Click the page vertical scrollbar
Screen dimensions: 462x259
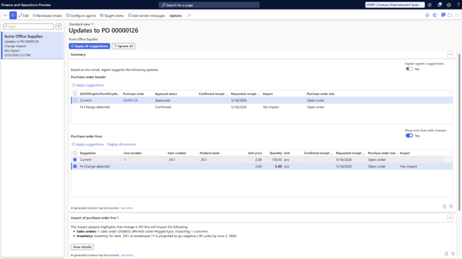point(458,132)
